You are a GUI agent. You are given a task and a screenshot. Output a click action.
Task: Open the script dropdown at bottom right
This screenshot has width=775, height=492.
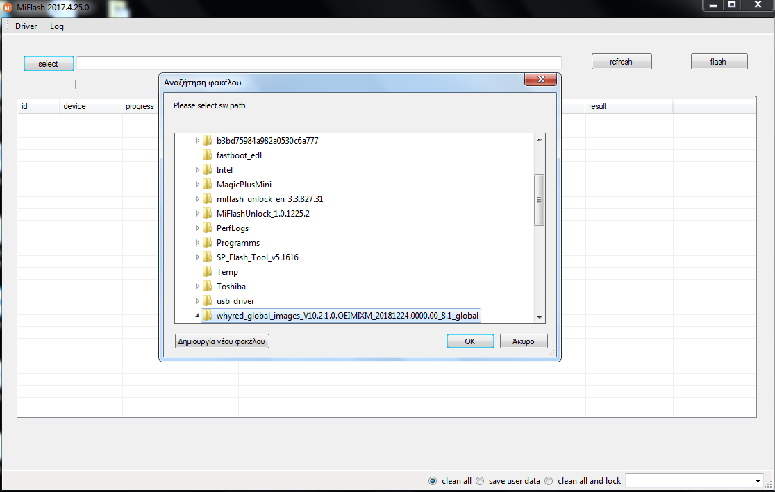pyautogui.click(x=758, y=481)
